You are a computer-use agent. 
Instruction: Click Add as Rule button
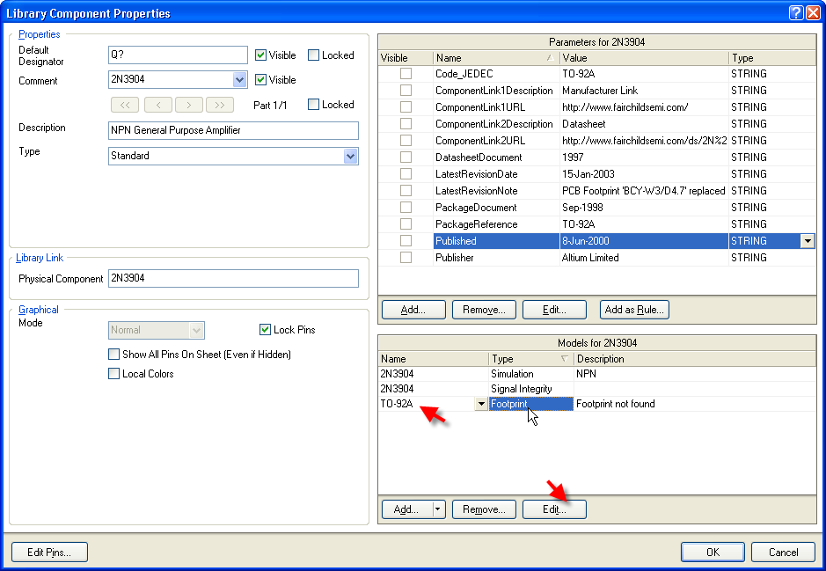[x=634, y=310]
